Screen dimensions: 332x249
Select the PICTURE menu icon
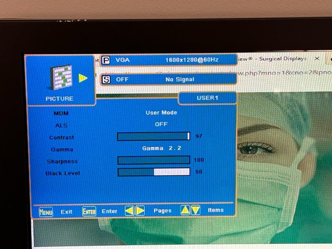coord(61,77)
